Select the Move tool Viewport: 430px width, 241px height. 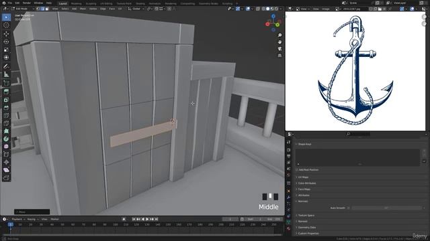coord(6,34)
